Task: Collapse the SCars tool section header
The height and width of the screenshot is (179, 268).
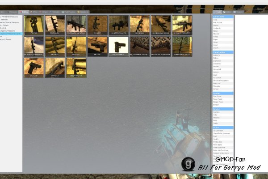Action: (x=223, y=128)
